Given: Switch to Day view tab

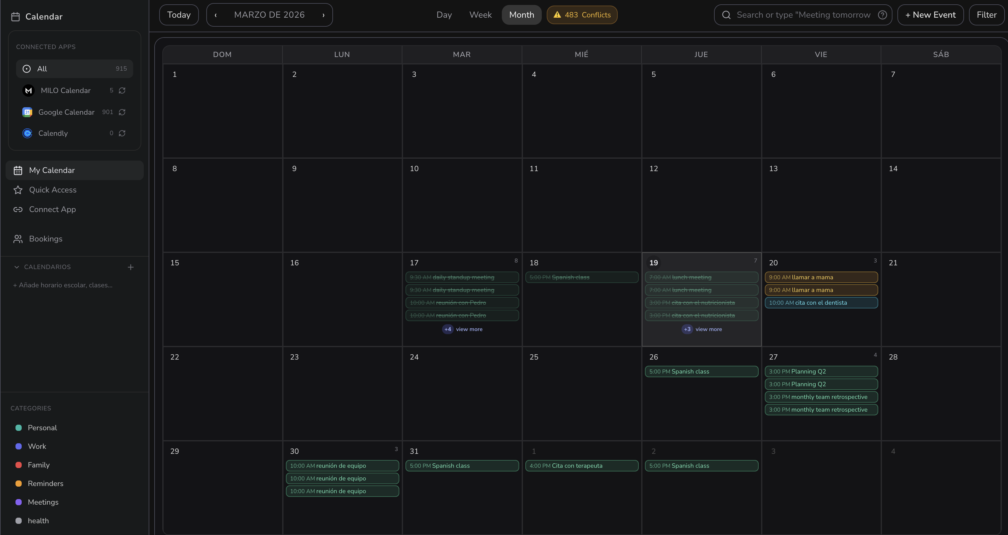Looking at the screenshot, I should [x=444, y=15].
